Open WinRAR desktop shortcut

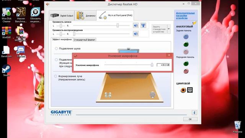pos(7,33)
